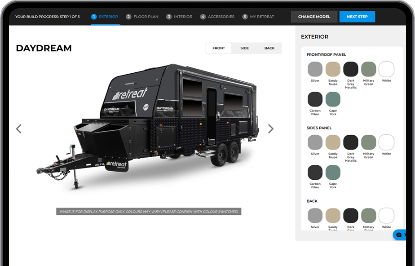Switch to the Back view

tap(269, 48)
